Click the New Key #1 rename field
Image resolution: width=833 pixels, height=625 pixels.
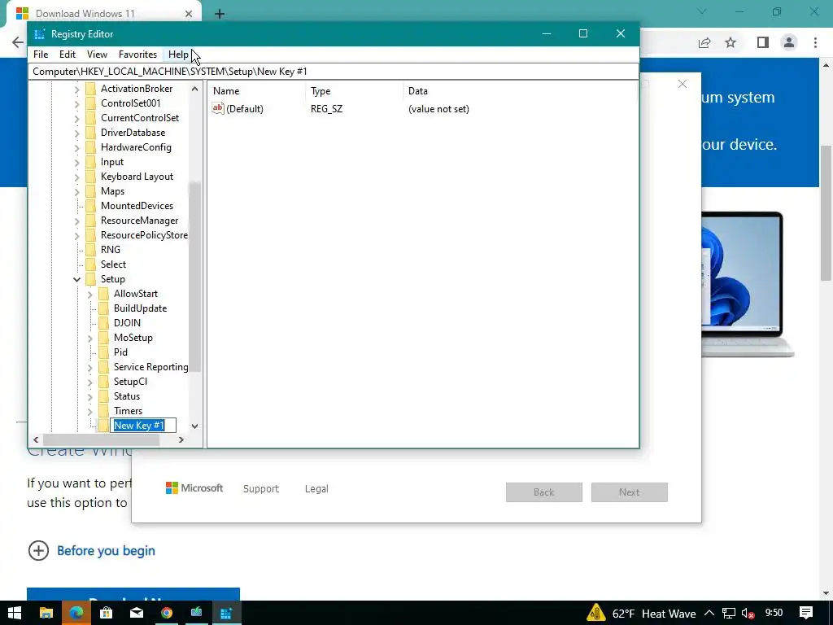(143, 425)
